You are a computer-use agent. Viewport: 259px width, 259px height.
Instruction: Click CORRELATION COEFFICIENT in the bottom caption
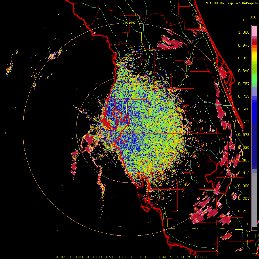84,257
